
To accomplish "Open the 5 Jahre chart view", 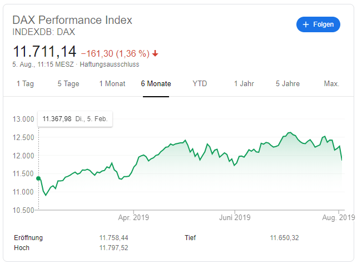I will pos(287,84).
